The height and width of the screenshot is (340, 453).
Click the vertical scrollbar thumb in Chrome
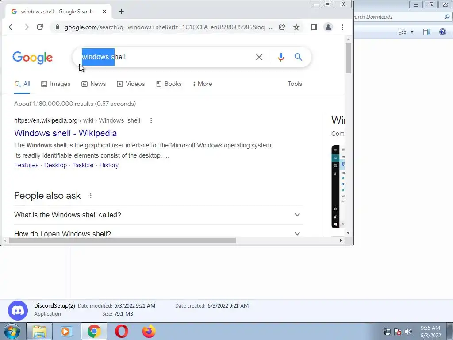pyautogui.click(x=348, y=58)
